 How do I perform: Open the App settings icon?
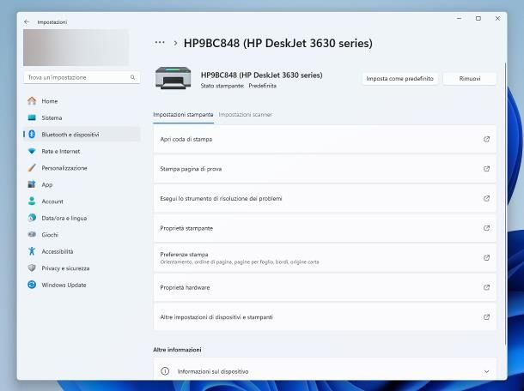point(32,184)
